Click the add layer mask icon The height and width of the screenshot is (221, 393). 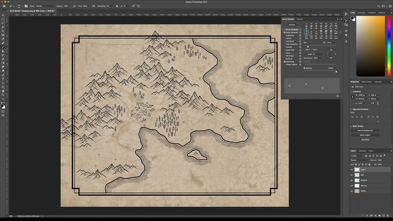point(372,215)
